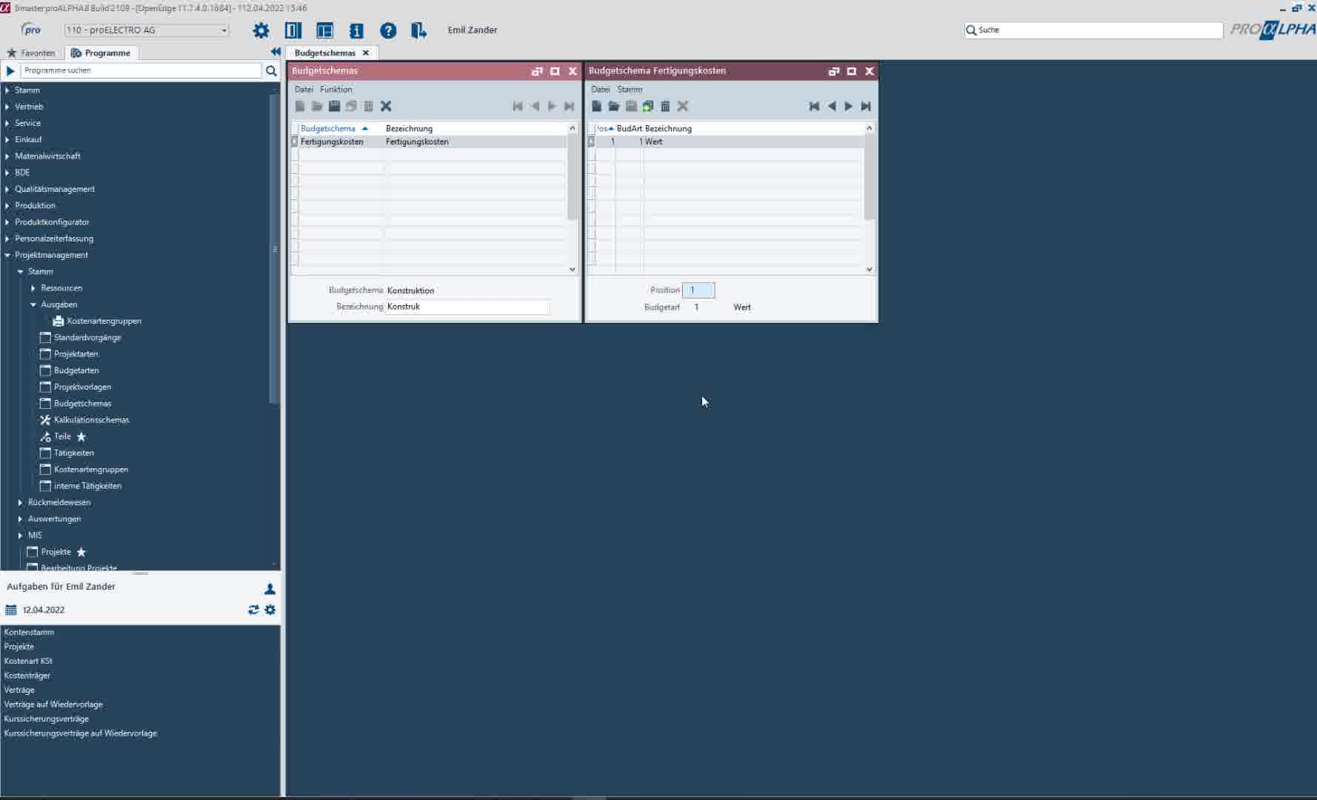Image resolution: width=1317 pixels, height=800 pixels.
Task: Click the Bezeichnung input field
Action: pyautogui.click(x=467, y=307)
